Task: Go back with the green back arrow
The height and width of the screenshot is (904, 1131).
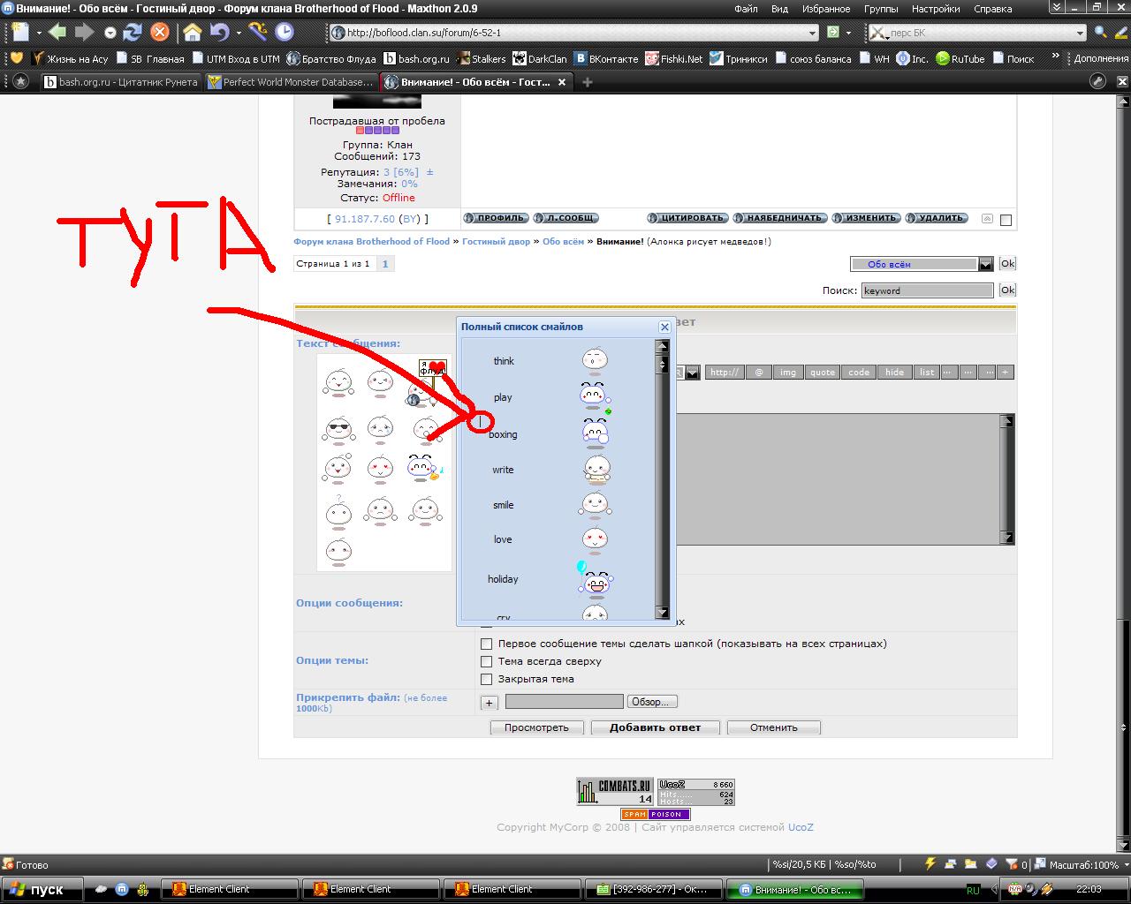Action: (57, 33)
